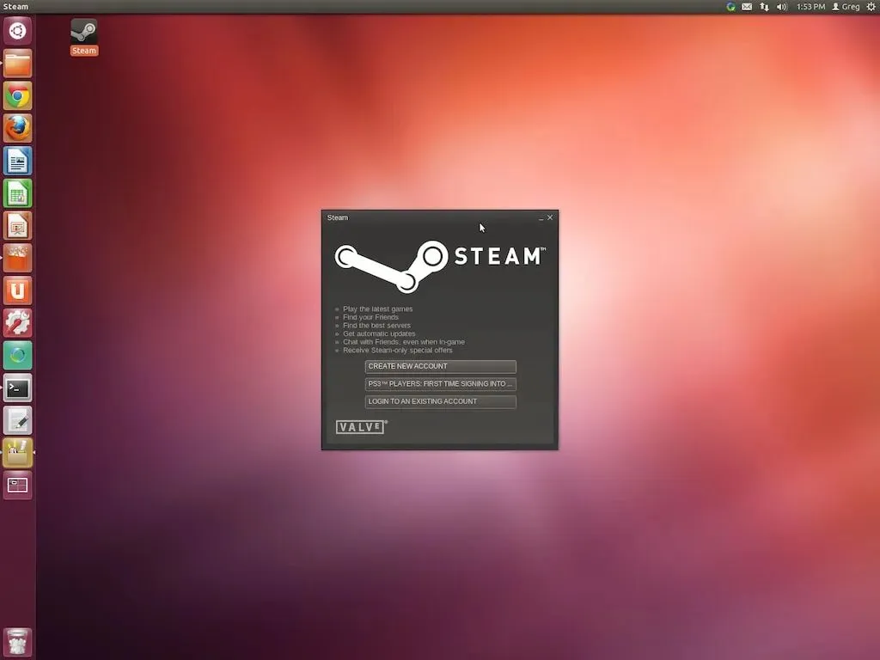
Task: Click the Steam logo in the dialog
Action: 440,266
